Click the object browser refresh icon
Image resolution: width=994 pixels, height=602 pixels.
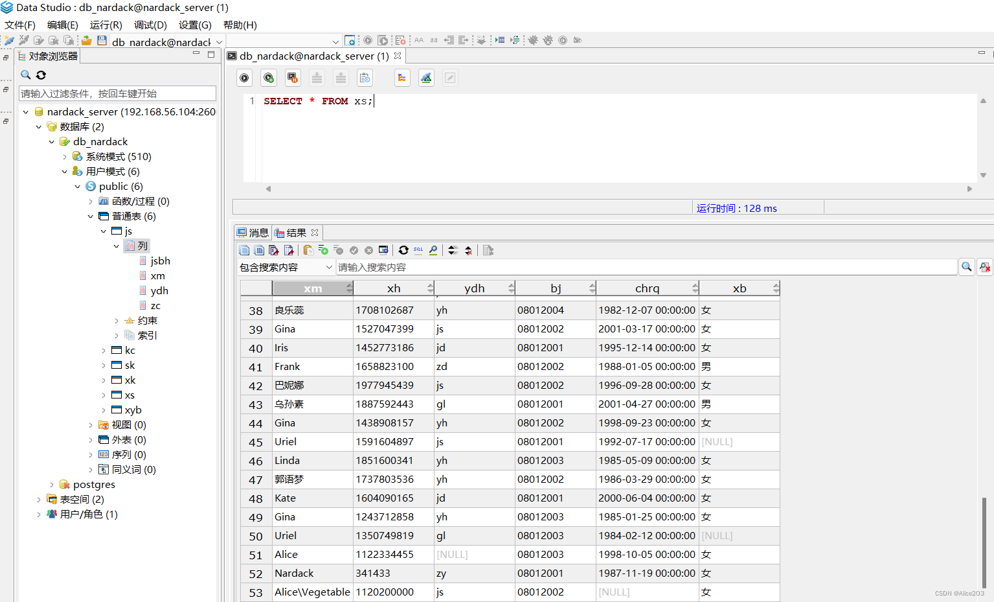tap(41, 75)
